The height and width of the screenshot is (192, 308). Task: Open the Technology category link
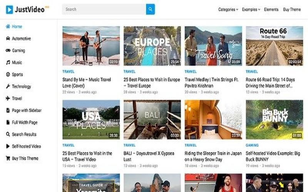(x=22, y=86)
